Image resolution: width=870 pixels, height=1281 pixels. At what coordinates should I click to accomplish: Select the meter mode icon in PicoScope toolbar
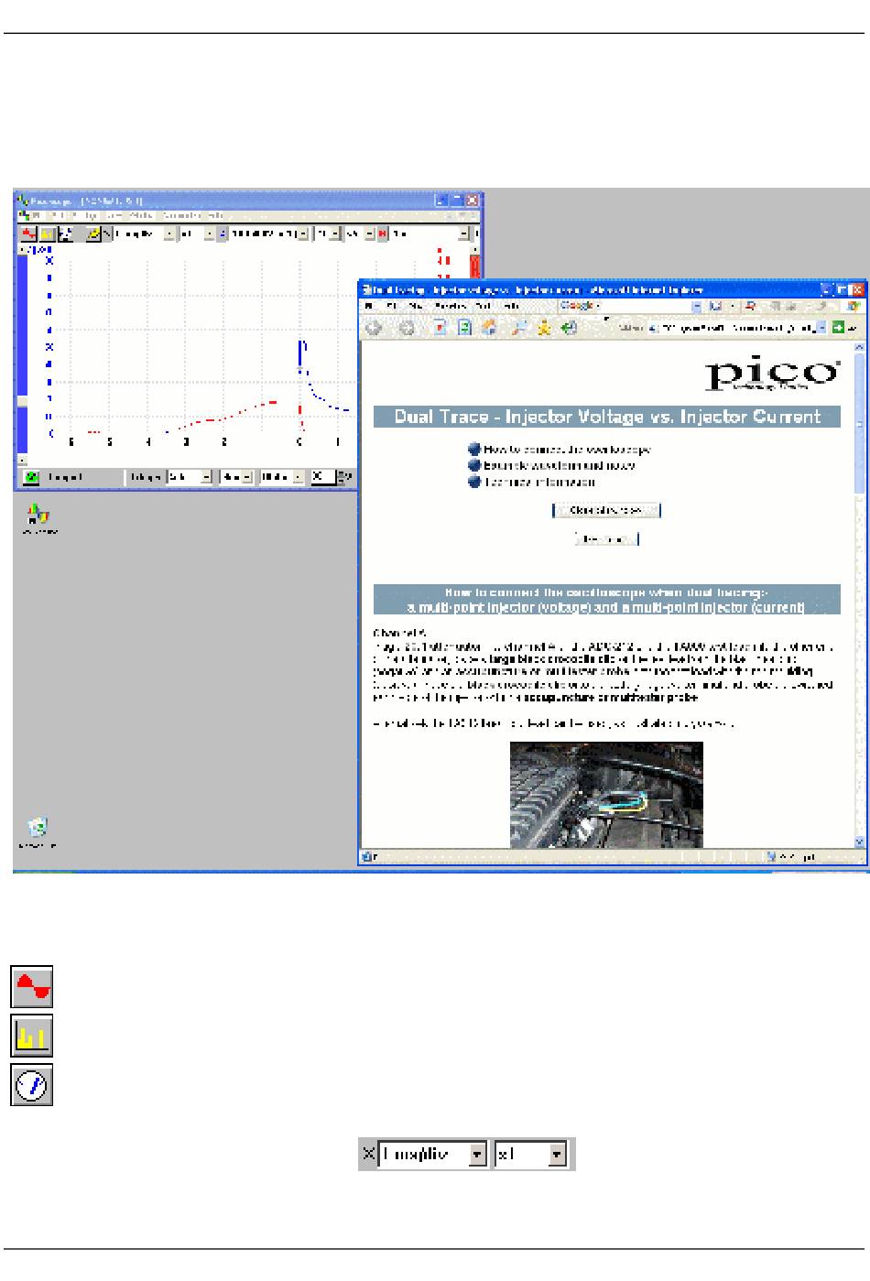pyautogui.click(x=66, y=233)
